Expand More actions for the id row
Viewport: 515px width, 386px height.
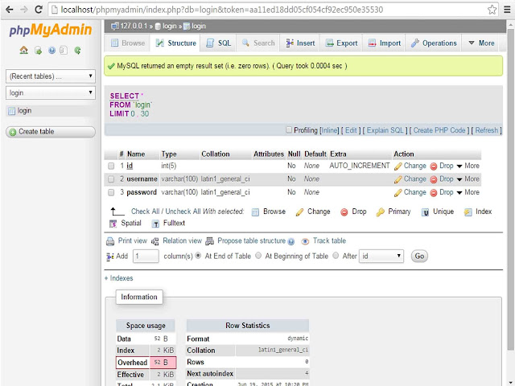(468, 166)
